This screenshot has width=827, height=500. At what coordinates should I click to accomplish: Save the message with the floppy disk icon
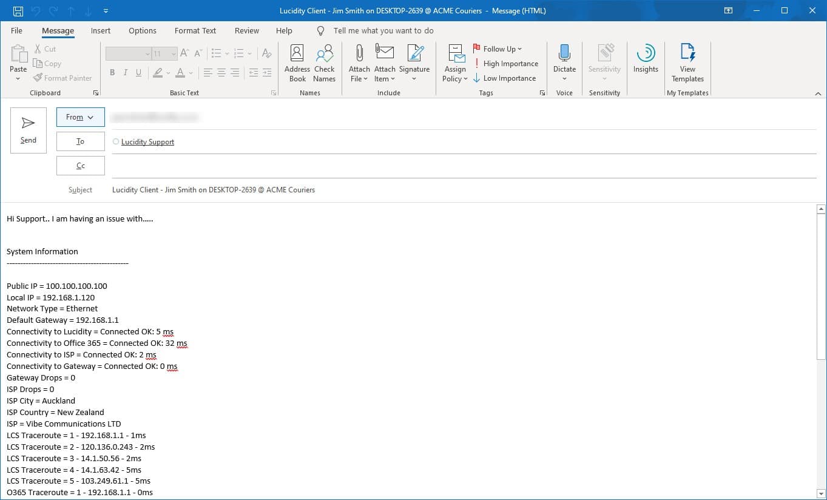point(18,11)
